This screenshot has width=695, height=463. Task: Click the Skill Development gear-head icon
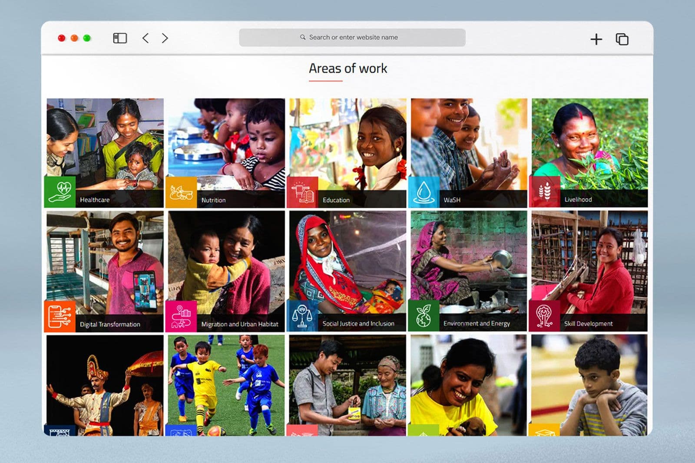tap(545, 316)
